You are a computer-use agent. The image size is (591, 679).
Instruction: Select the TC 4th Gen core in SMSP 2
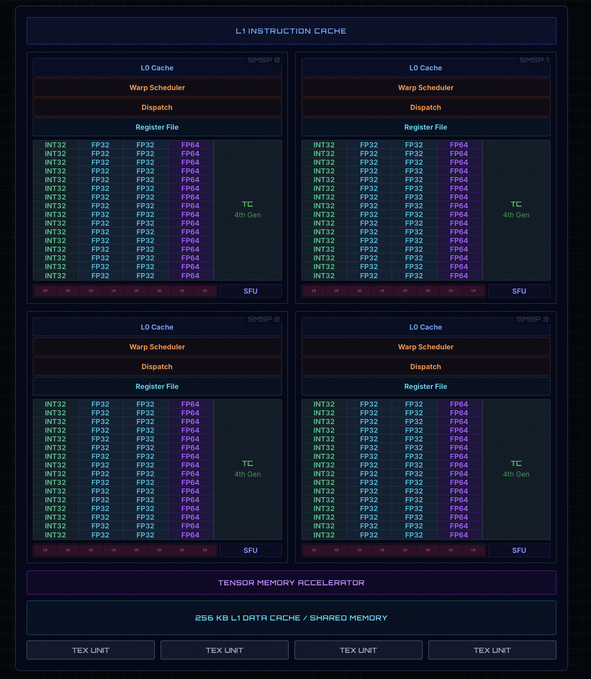(248, 469)
